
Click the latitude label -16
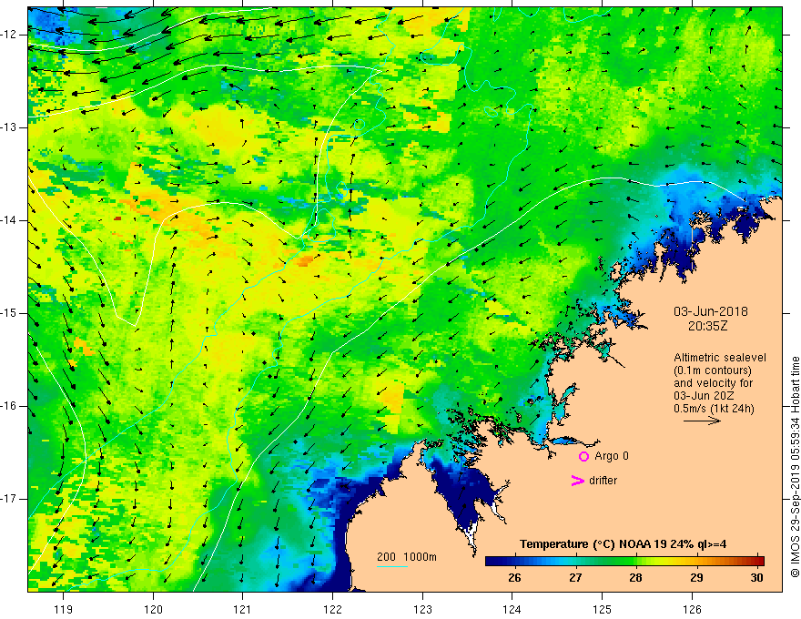(11, 406)
